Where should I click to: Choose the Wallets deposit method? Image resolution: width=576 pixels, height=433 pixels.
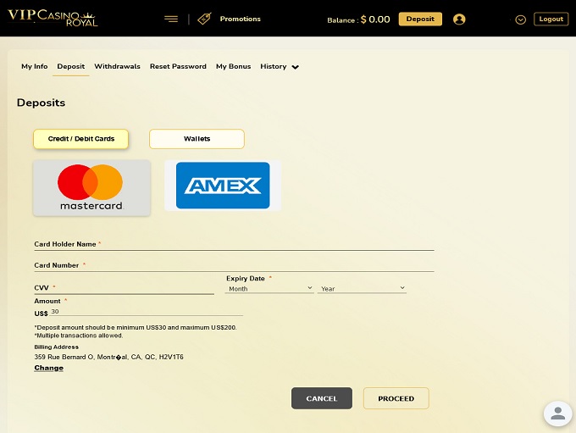pyautogui.click(x=197, y=139)
